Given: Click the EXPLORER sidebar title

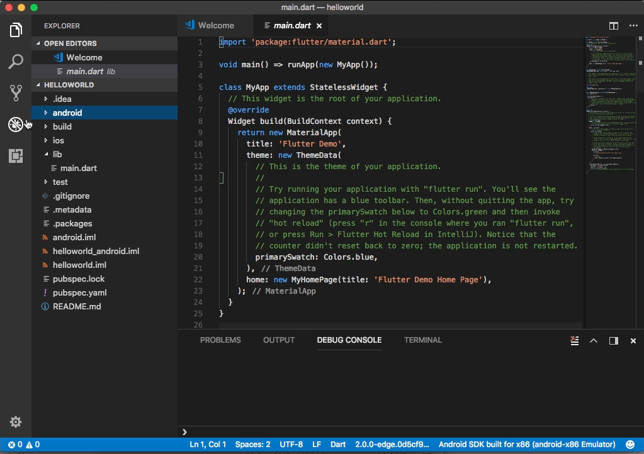Looking at the screenshot, I should pos(62,26).
